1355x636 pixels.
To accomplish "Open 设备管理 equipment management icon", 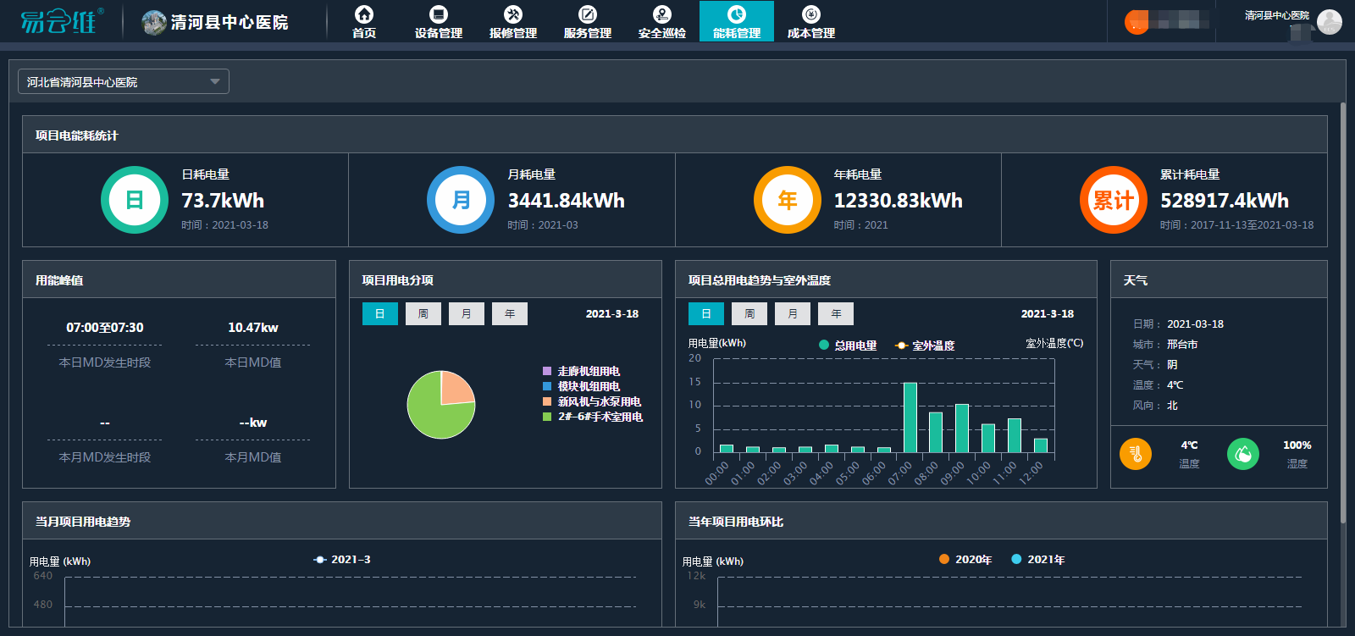I will tap(438, 15).
